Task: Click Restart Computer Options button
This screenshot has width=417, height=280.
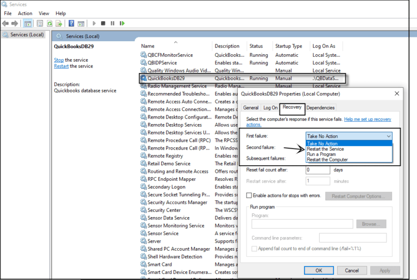Action: tap(358, 196)
